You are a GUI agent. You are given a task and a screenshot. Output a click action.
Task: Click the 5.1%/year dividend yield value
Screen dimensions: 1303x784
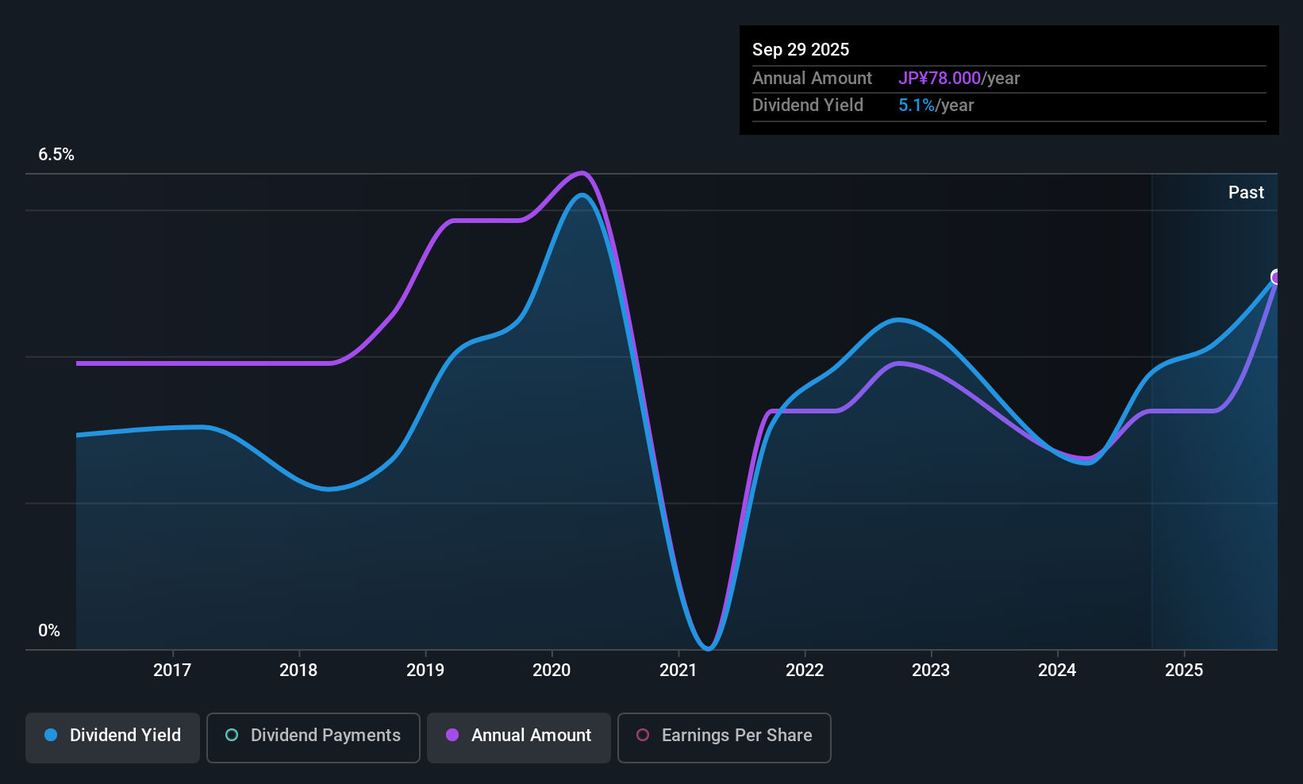pyautogui.click(x=936, y=106)
